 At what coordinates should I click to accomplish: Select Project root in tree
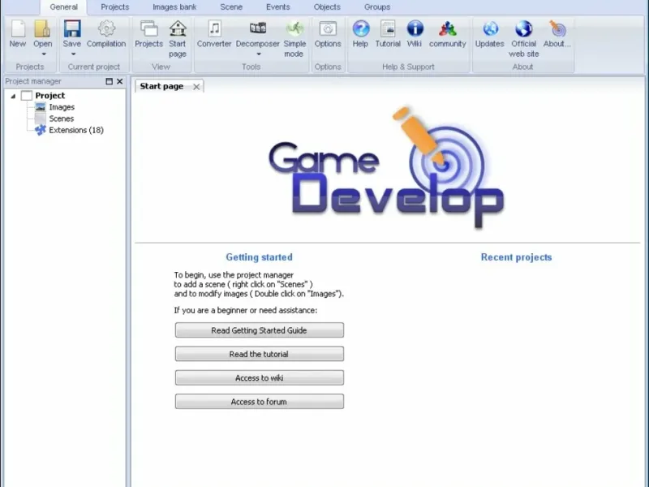pyautogui.click(x=50, y=96)
